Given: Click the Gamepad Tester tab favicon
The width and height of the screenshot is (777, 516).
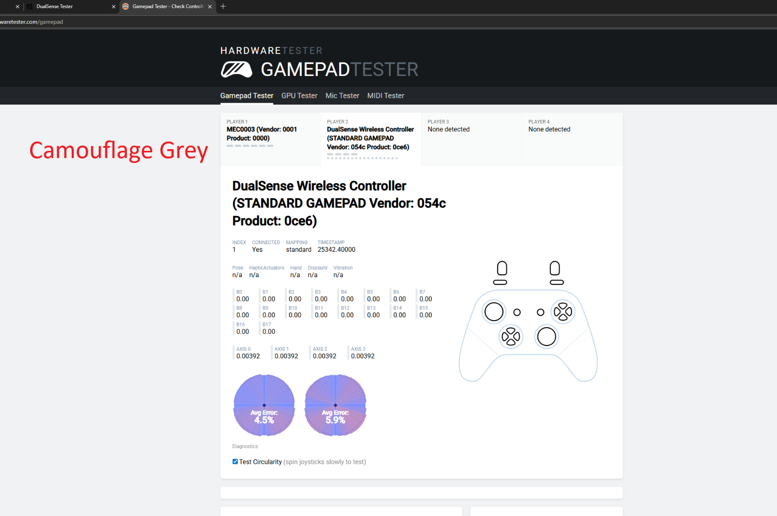Looking at the screenshot, I should pos(126,7).
